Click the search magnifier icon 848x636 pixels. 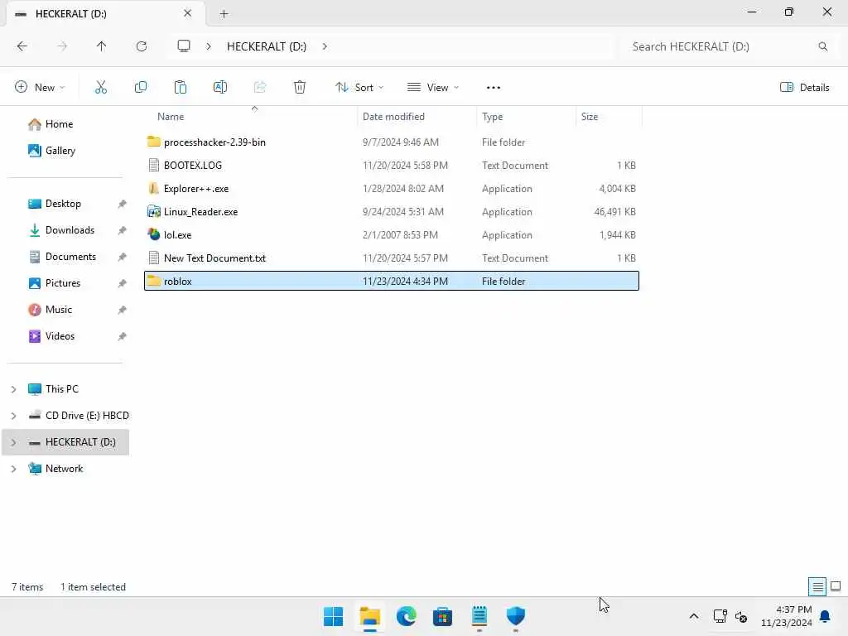(x=822, y=46)
